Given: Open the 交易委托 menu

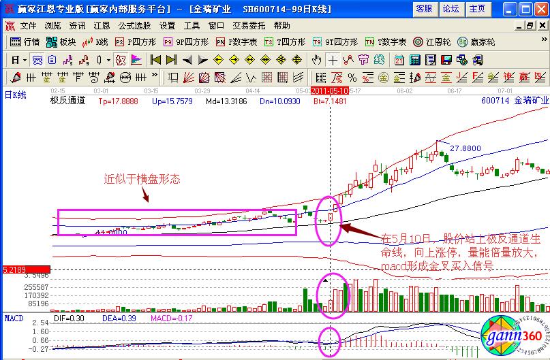Looking at the screenshot, I should (x=248, y=26).
